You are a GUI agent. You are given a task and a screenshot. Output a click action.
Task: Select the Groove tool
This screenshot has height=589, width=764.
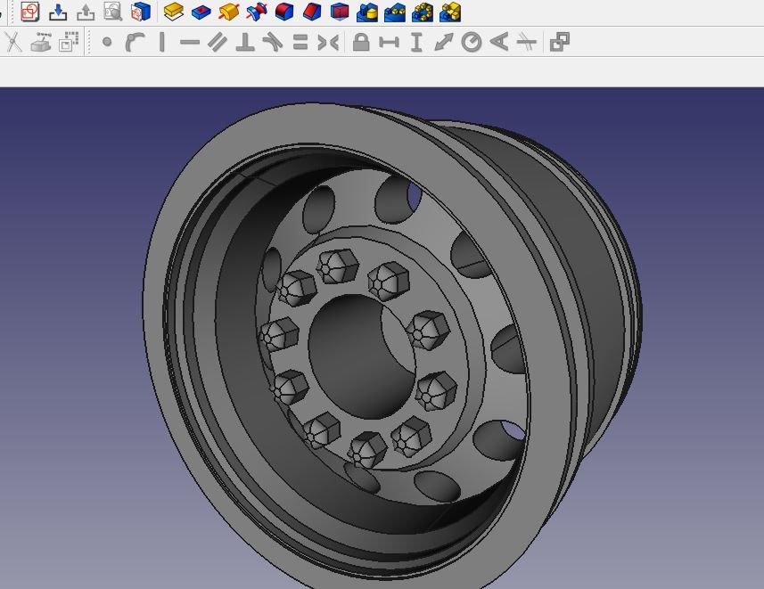point(256,12)
